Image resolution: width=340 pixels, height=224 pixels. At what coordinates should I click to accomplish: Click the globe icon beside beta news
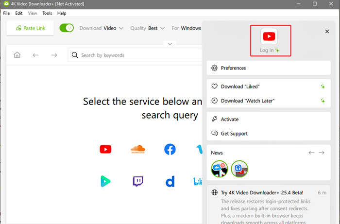(x=215, y=192)
